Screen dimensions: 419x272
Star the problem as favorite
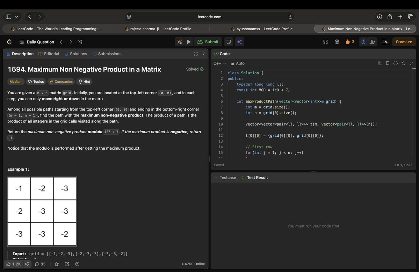click(57, 264)
